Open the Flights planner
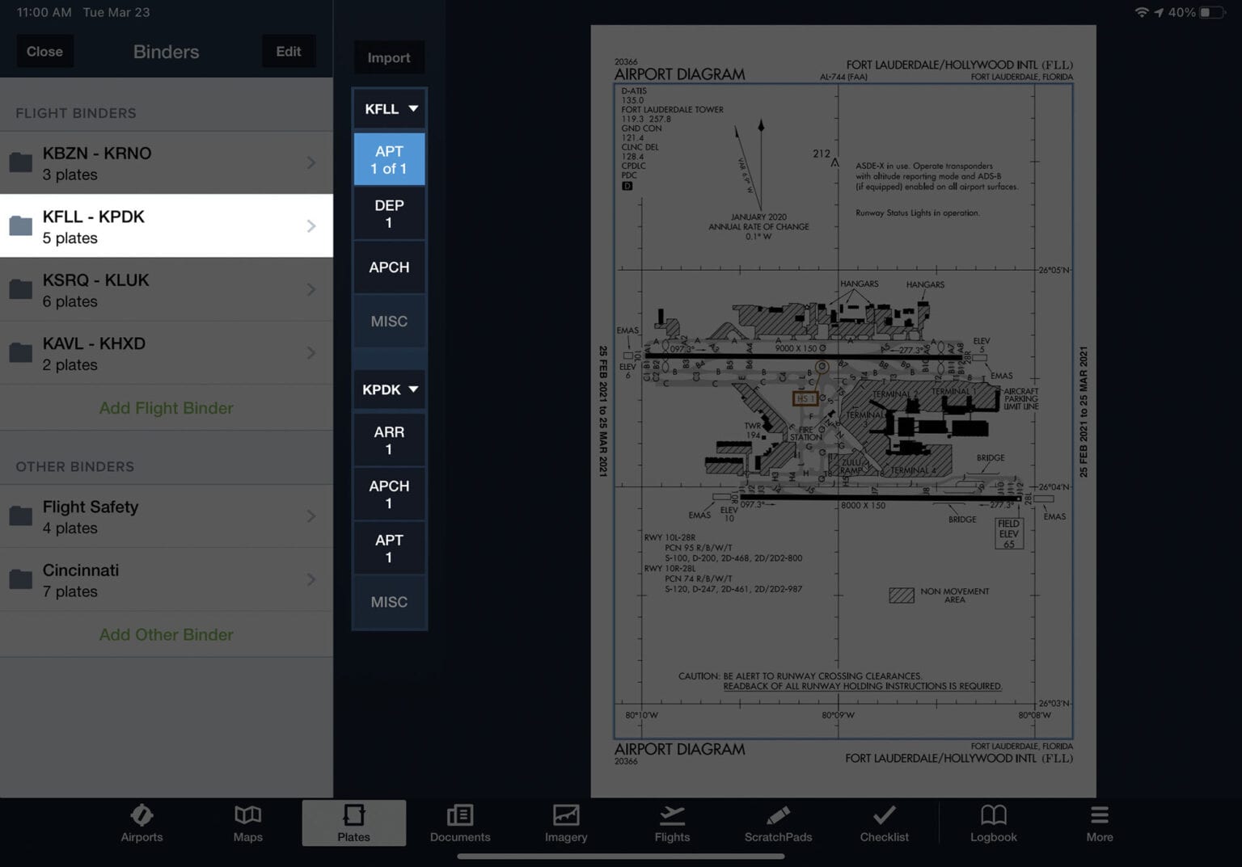 (x=672, y=823)
